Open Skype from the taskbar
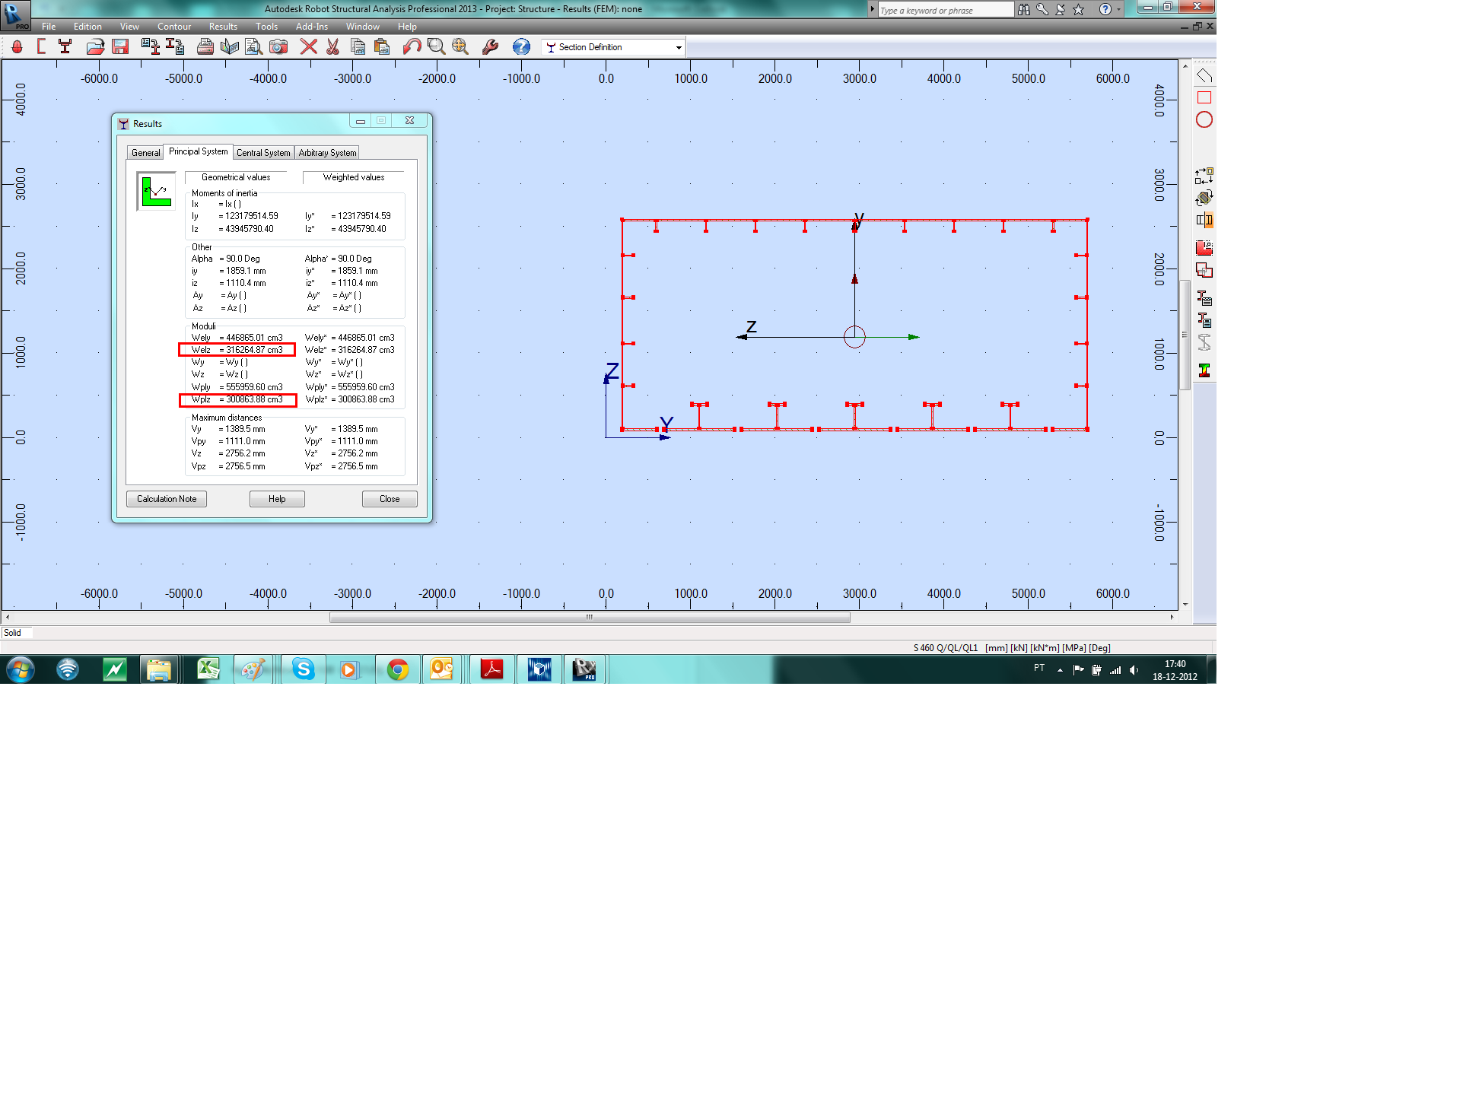1479x1109 pixels. [304, 669]
